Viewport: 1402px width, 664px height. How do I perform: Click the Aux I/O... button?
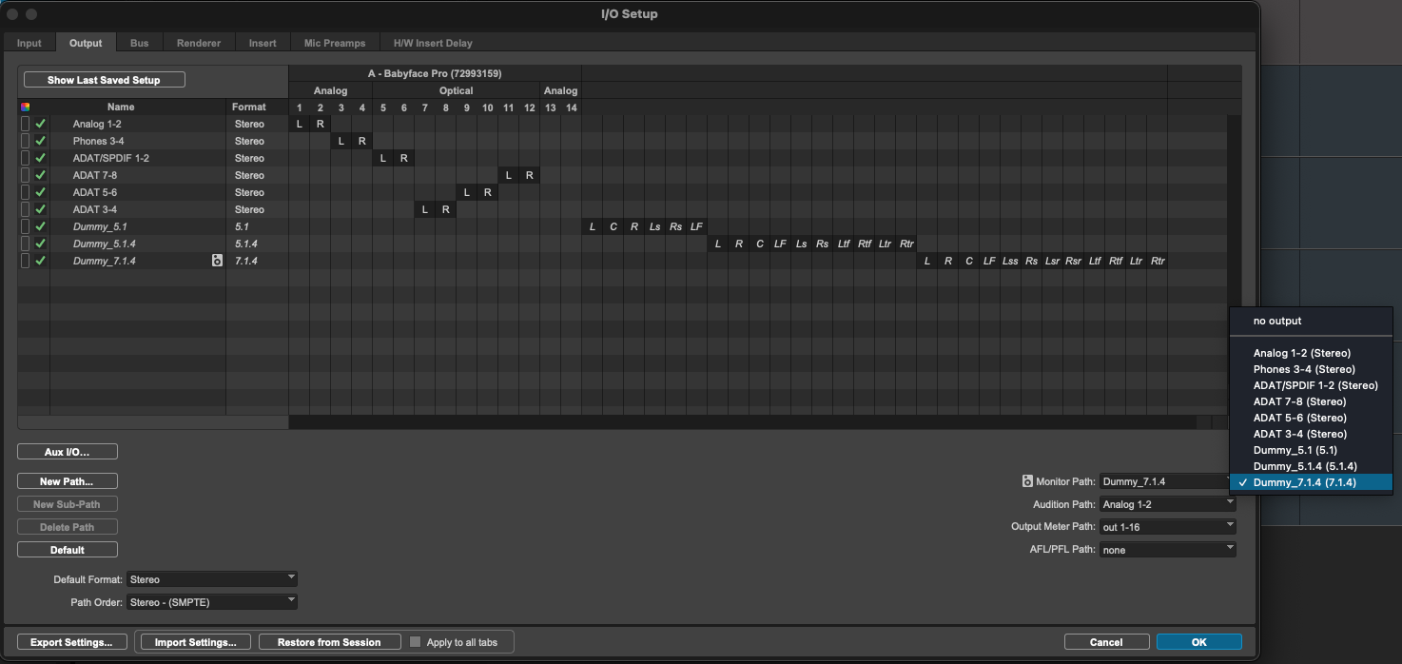pyautogui.click(x=68, y=452)
